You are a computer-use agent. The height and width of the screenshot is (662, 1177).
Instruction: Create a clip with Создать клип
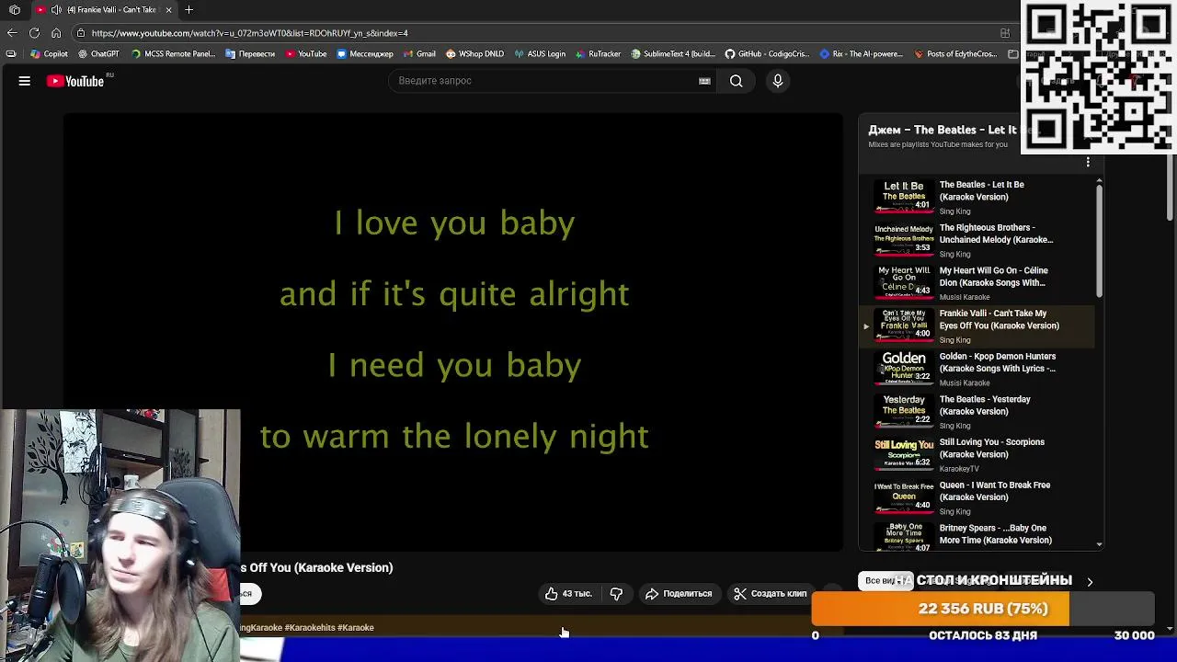pos(770,594)
